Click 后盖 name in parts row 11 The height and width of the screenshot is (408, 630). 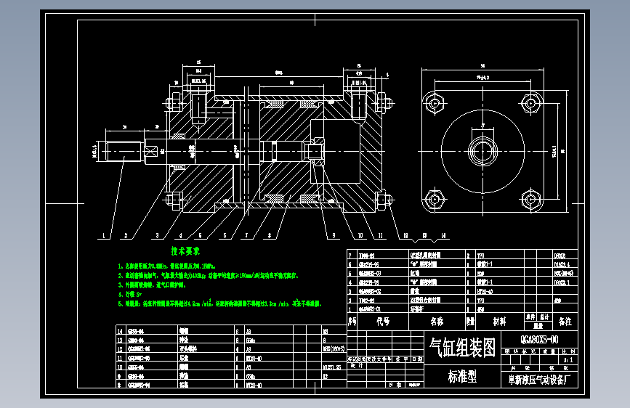[x=184, y=358]
